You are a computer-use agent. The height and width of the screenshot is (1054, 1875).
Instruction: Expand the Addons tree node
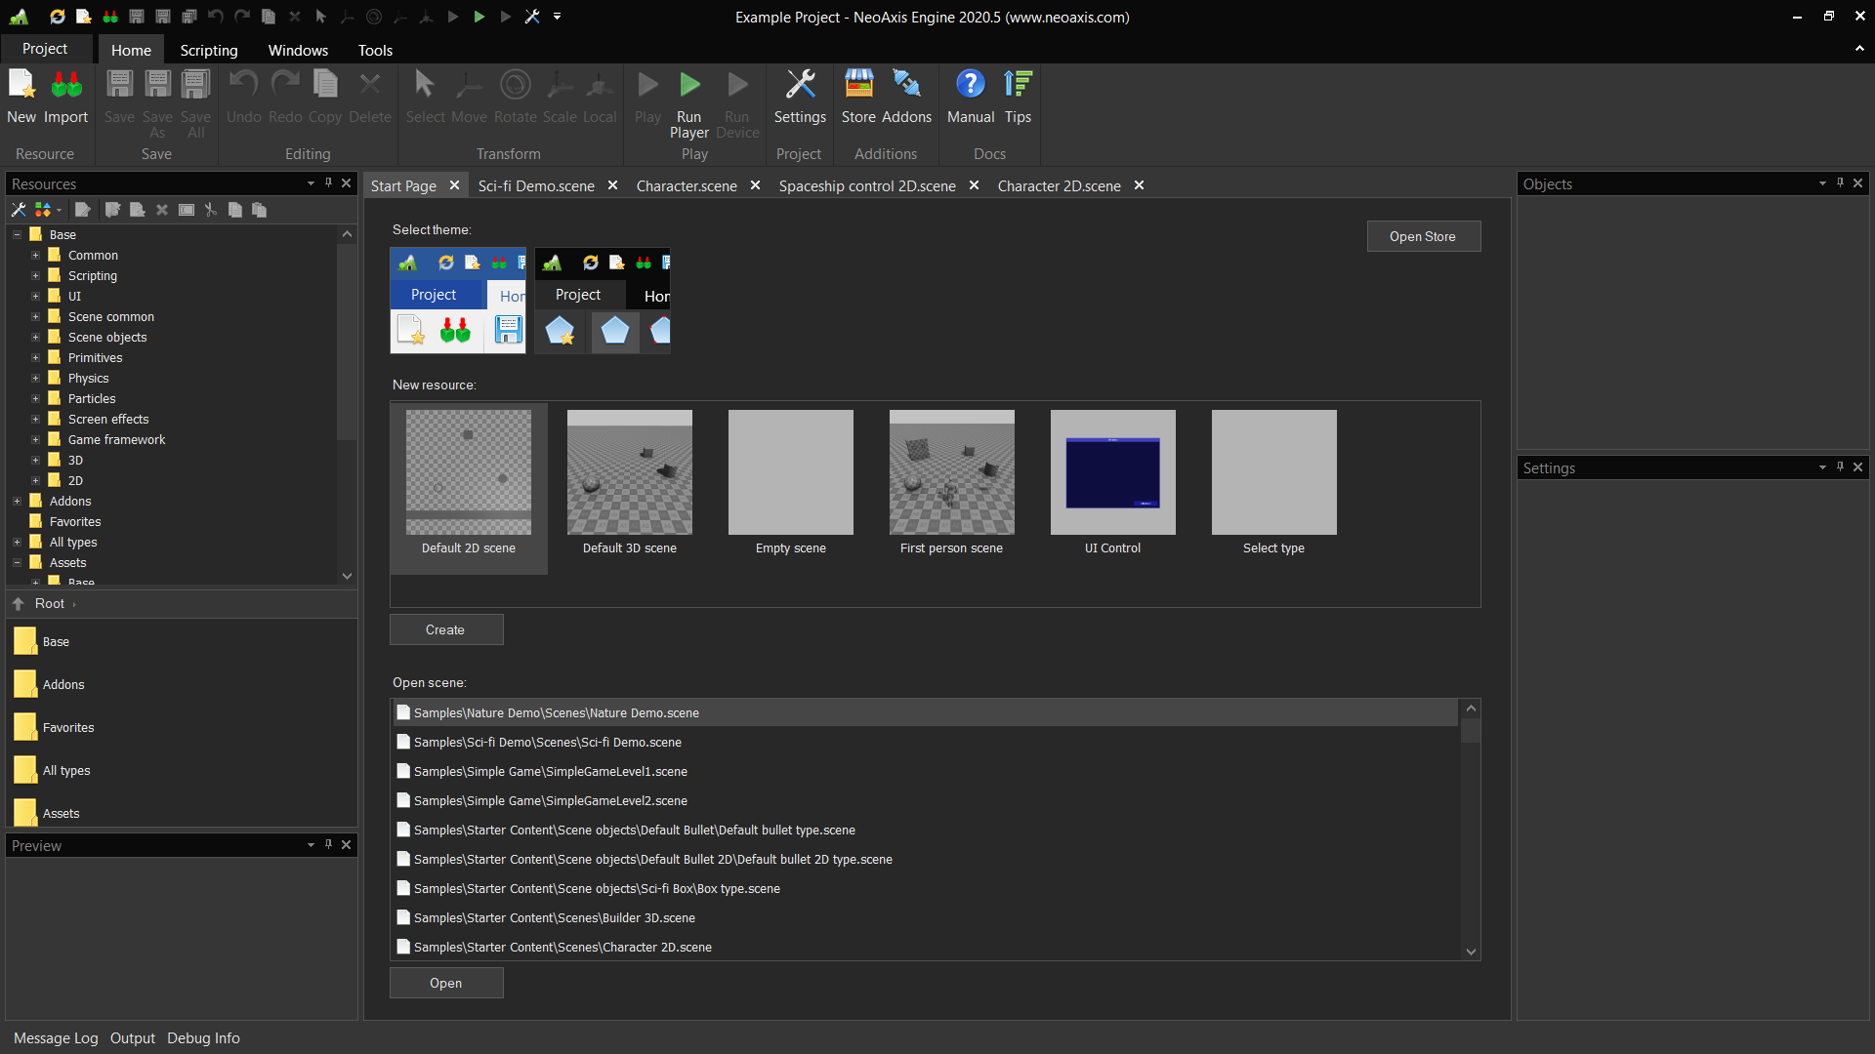[17, 502]
